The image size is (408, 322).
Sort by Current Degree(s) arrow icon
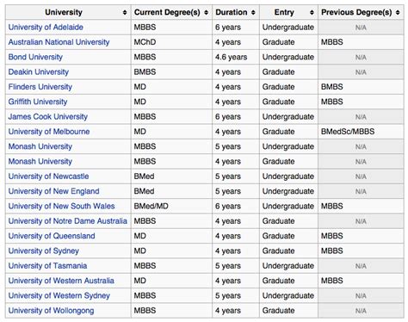(206, 13)
